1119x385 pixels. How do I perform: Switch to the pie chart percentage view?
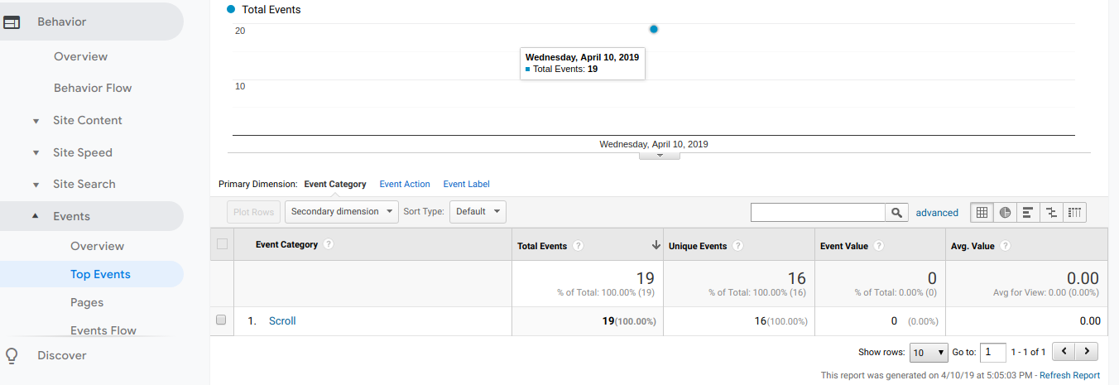[x=1005, y=212]
